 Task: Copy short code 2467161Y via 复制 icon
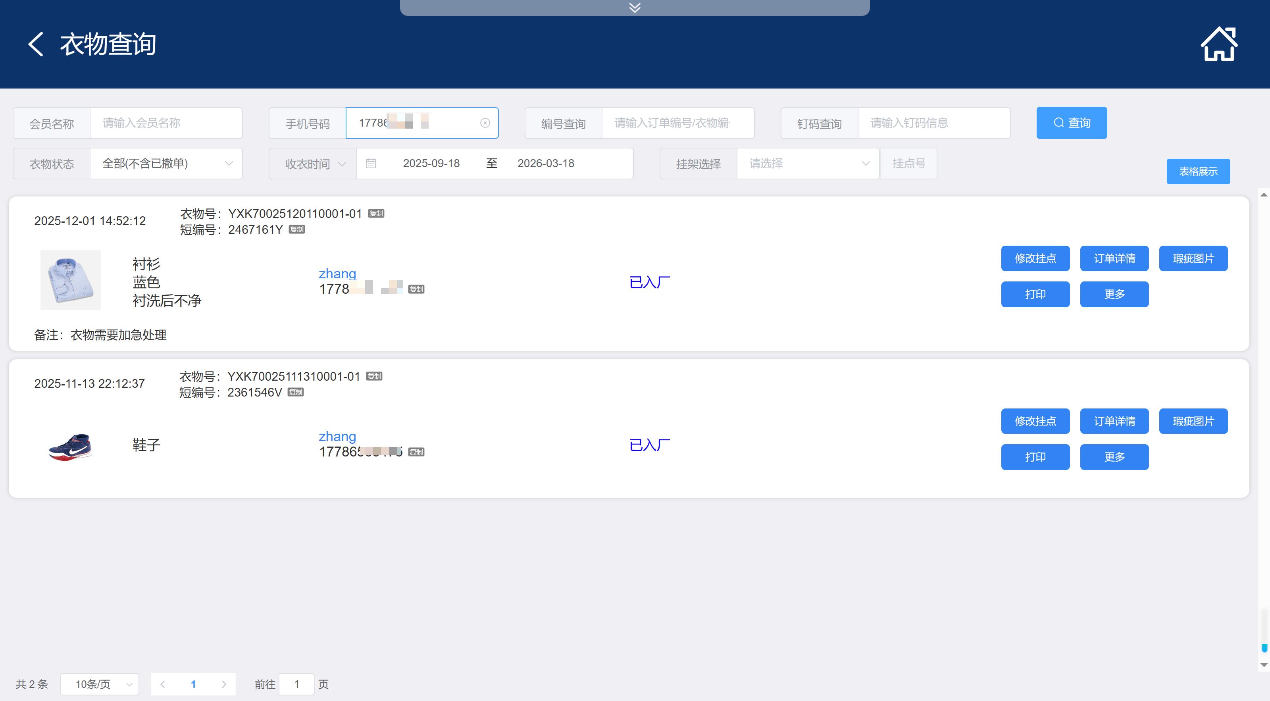pyautogui.click(x=297, y=229)
